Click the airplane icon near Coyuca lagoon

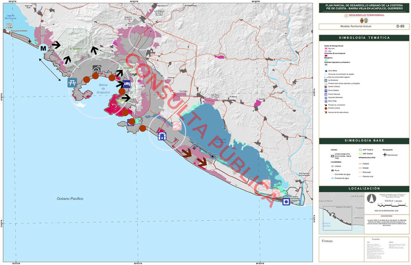pos(30,40)
